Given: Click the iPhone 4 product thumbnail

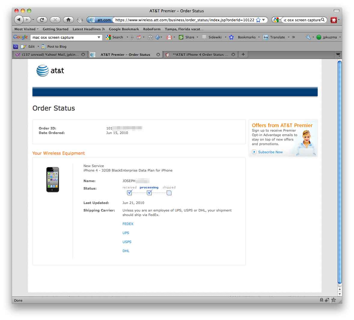Looking at the screenshot, I should (53, 179).
